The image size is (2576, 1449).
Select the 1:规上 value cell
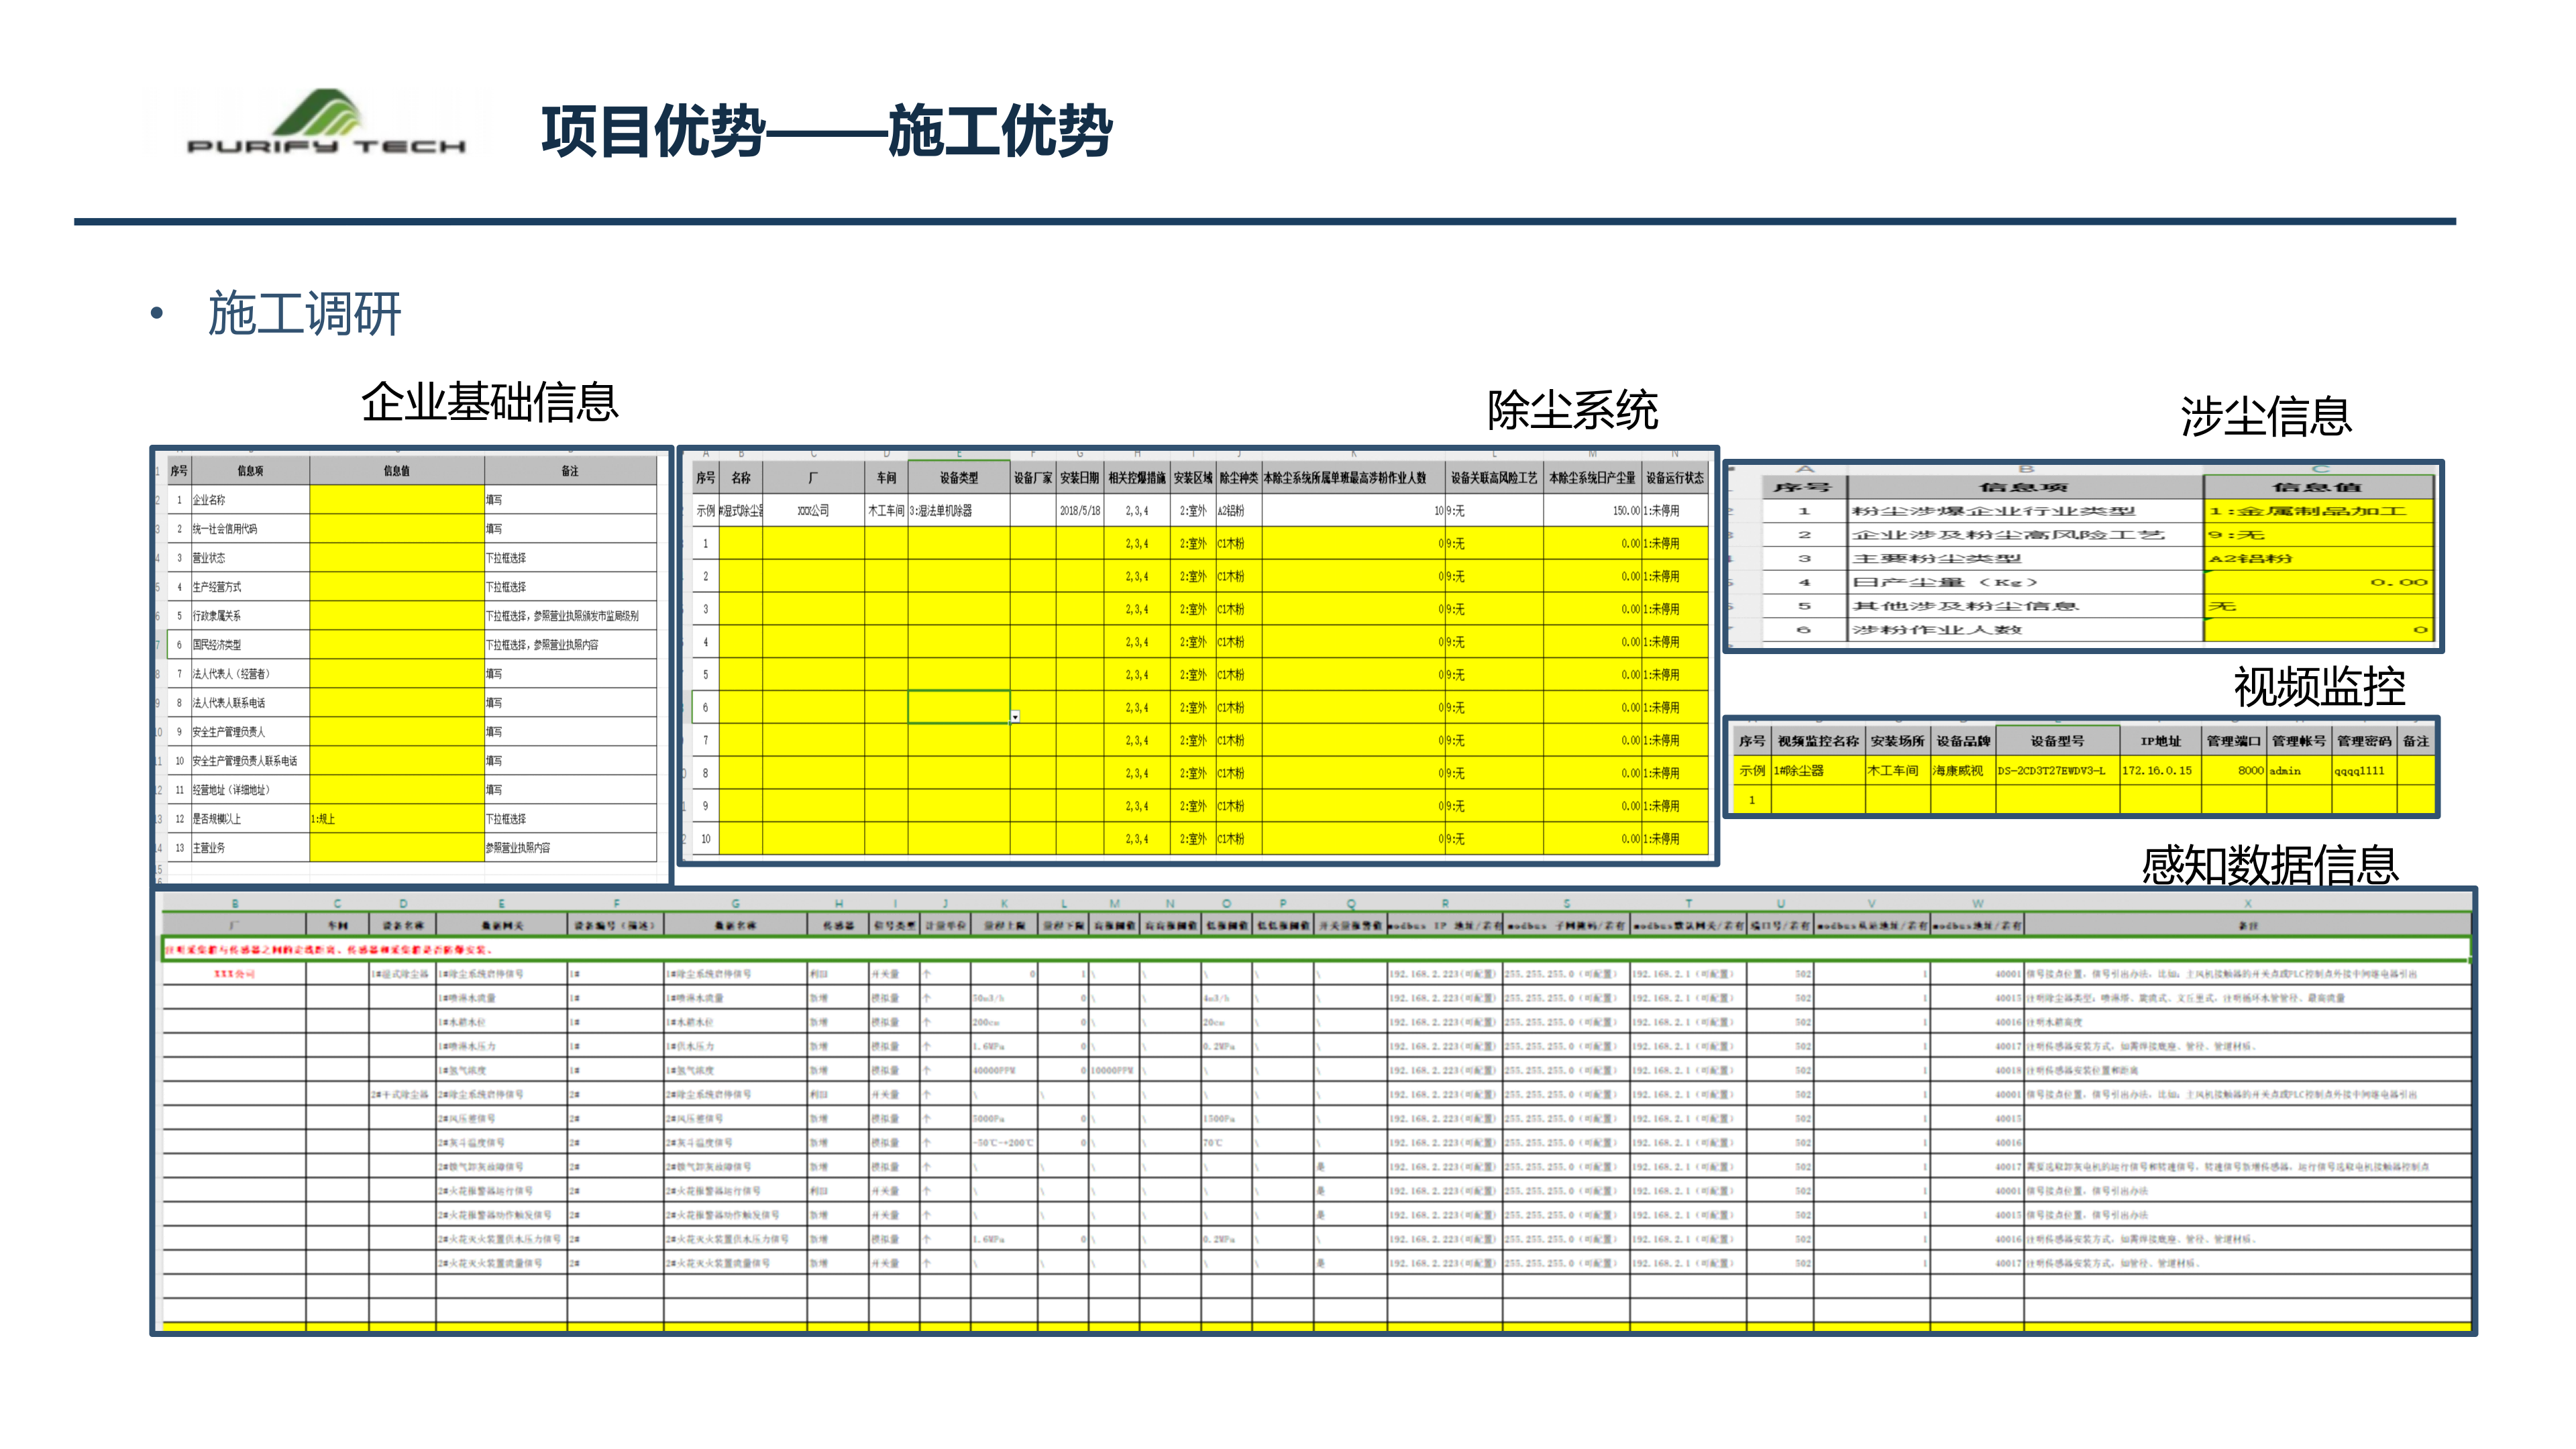click(x=397, y=819)
